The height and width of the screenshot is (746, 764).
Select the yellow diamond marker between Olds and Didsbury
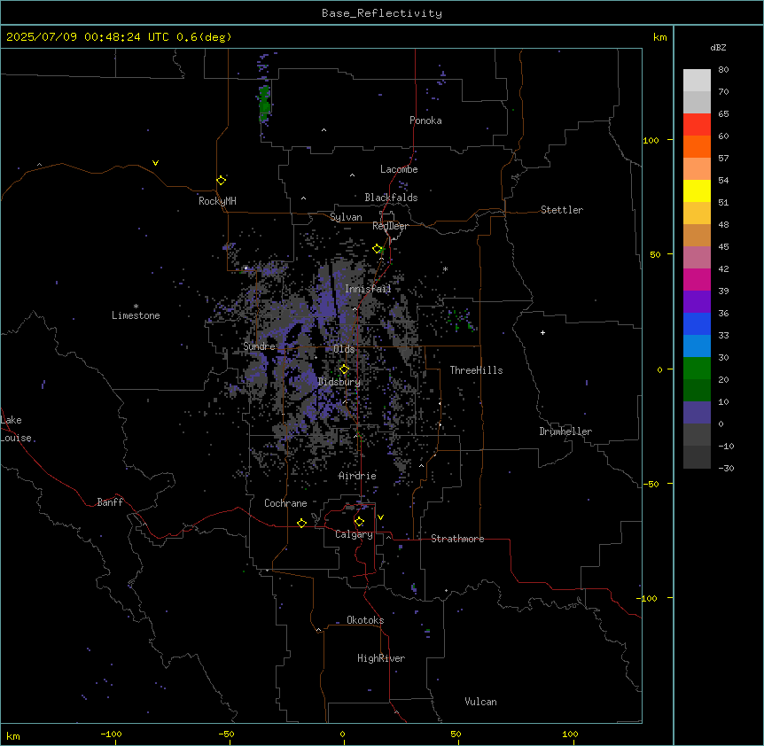tap(344, 369)
